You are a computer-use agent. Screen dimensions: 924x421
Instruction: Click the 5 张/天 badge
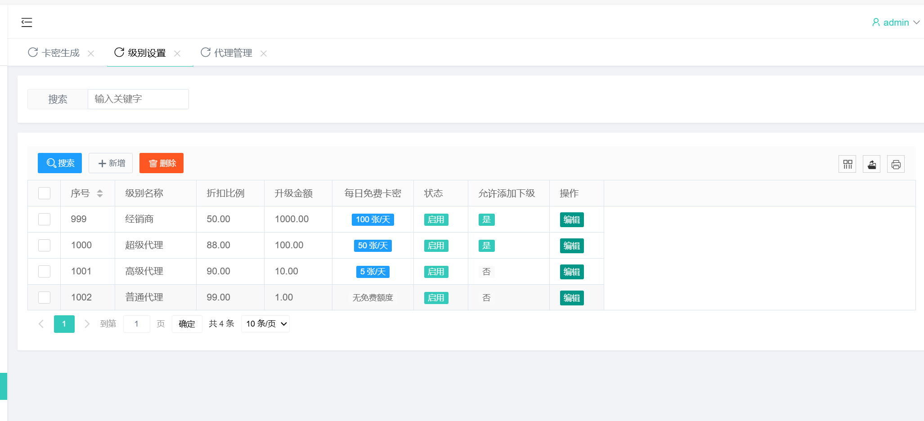(373, 272)
